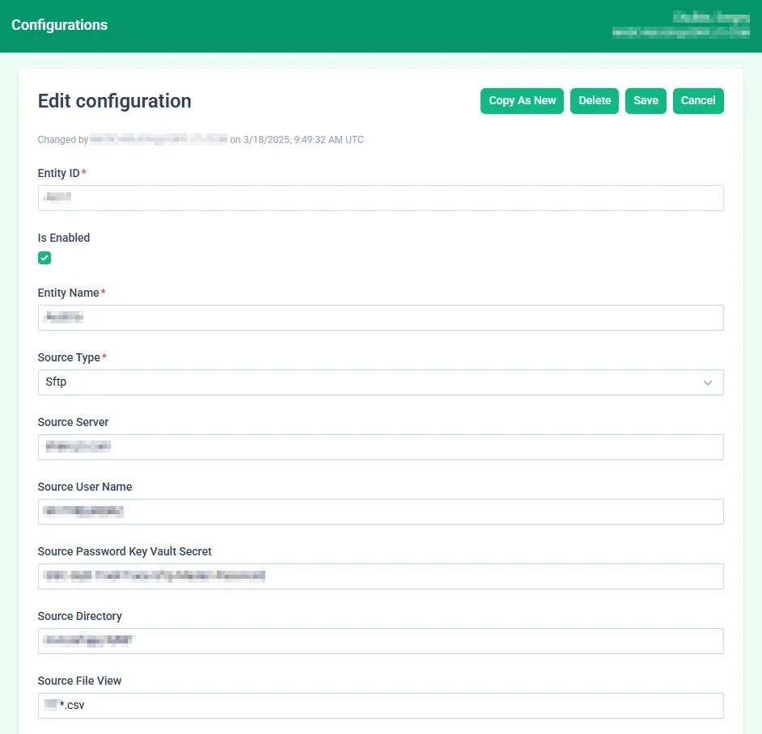Image resolution: width=762 pixels, height=734 pixels.
Task: Click the Edit configuration heading
Action: coord(114,101)
